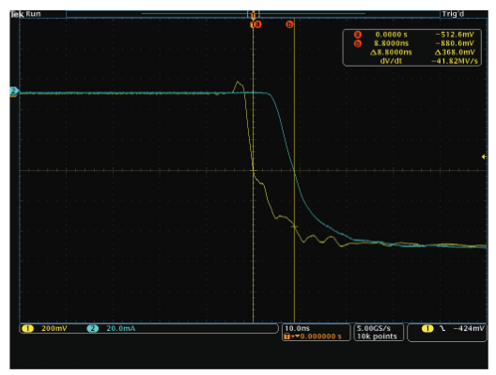The width and height of the screenshot is (496, 375).
Task: Click the channel 1 badge reading 200mV
Action: coord(27,329)
